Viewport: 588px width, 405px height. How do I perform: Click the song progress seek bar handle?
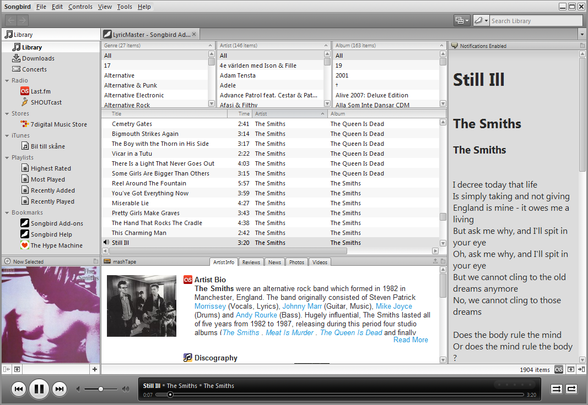170,395
